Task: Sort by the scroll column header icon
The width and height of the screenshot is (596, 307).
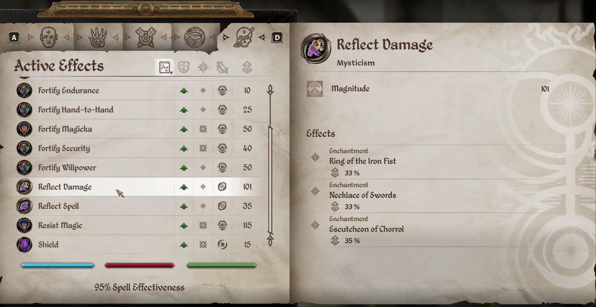Action: click(x=222, y=68)
